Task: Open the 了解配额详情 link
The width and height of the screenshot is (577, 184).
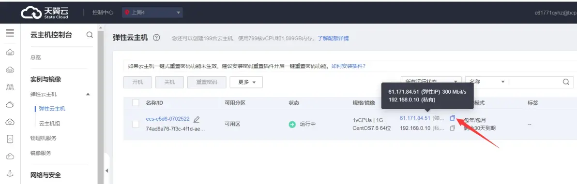Action: (x=334, y=38)
